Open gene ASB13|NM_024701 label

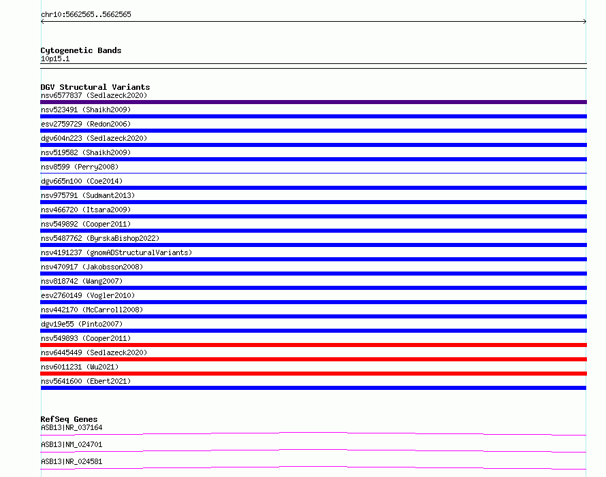[x=71, y=444]
